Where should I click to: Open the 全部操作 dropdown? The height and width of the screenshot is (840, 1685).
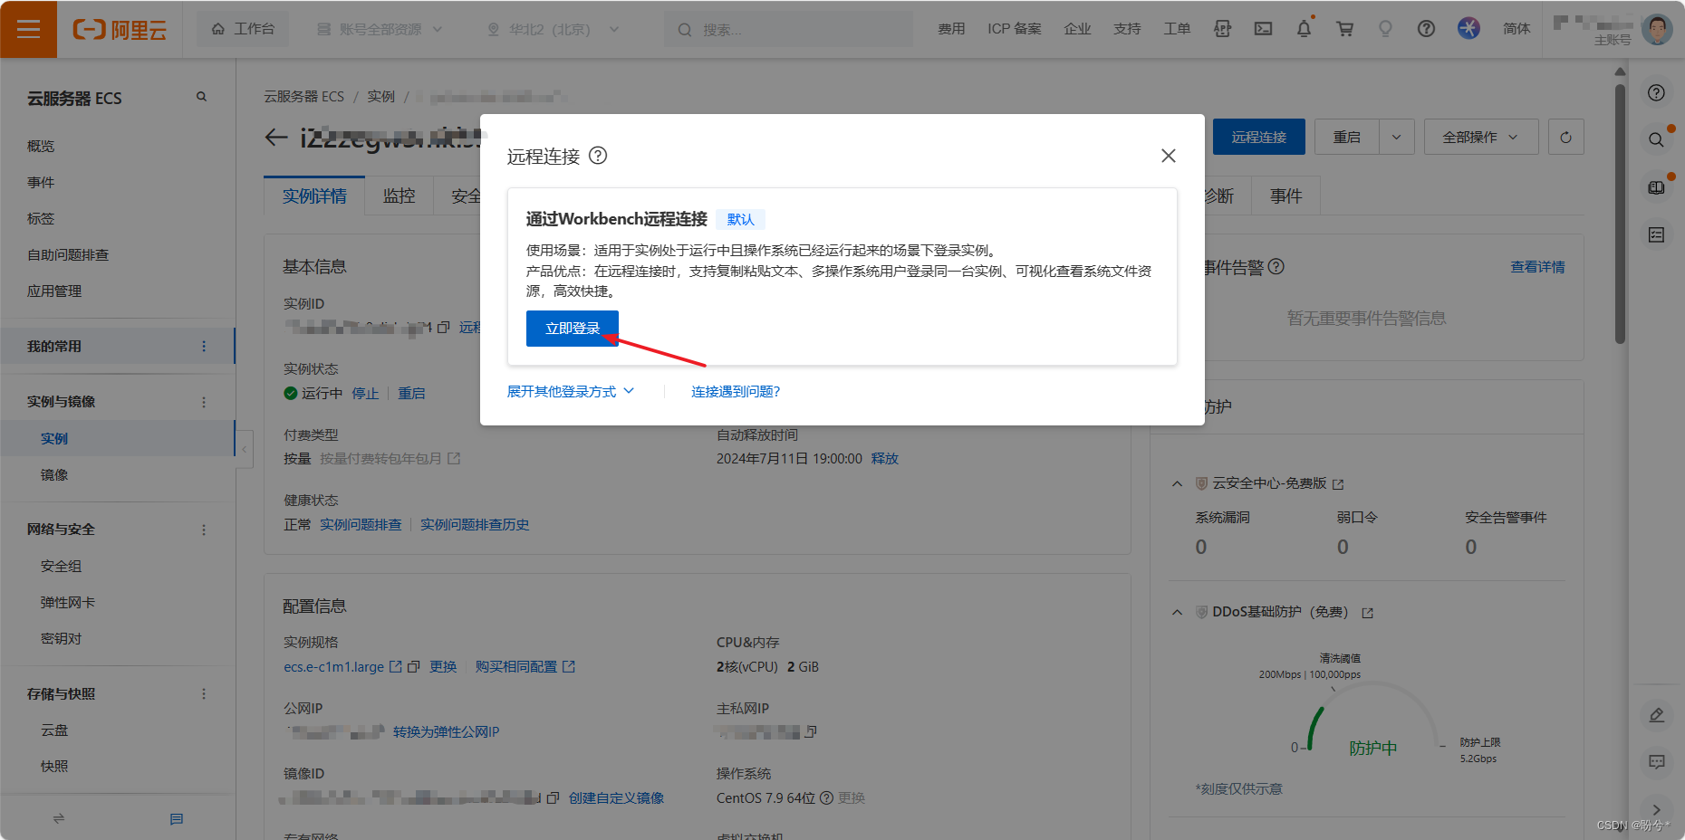1481,137
